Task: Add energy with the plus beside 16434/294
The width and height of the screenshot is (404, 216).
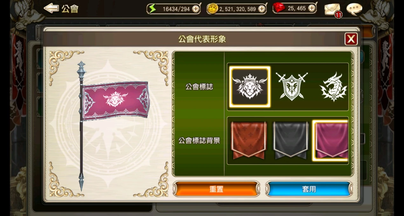Action: point(196,9)
